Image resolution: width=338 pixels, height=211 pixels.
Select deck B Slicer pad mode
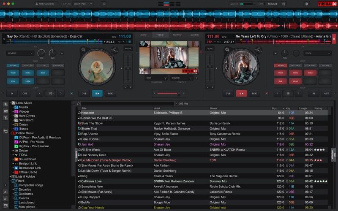pos(325,65)
